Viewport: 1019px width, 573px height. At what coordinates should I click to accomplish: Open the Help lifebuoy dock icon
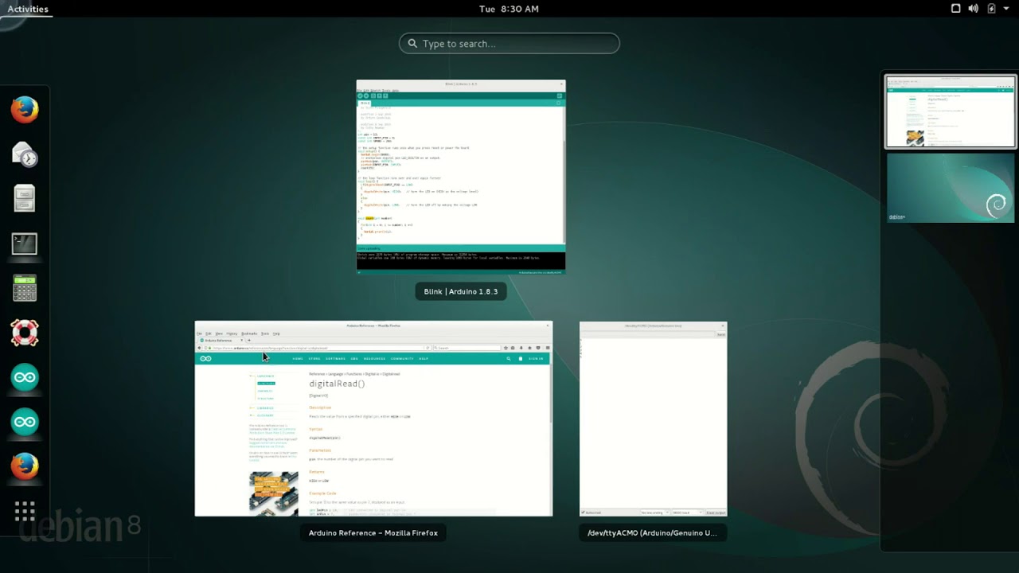[25, 333]
